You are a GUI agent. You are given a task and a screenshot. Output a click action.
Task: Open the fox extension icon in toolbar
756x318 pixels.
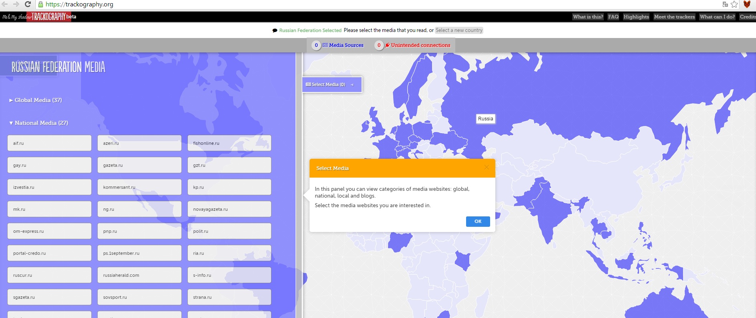747,4
